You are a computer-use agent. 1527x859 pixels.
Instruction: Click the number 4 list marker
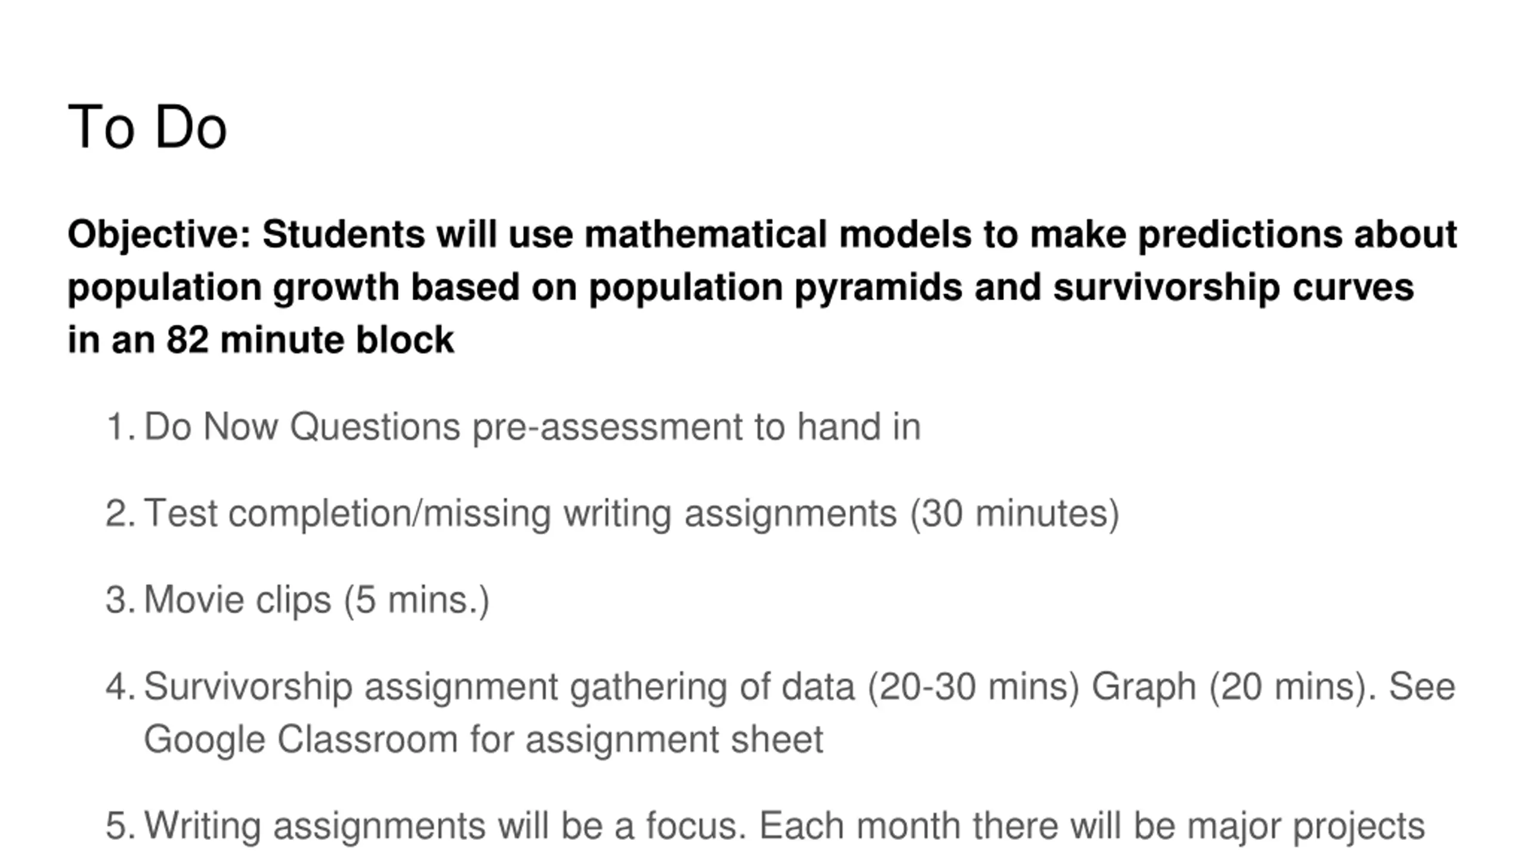pos(122,687)
